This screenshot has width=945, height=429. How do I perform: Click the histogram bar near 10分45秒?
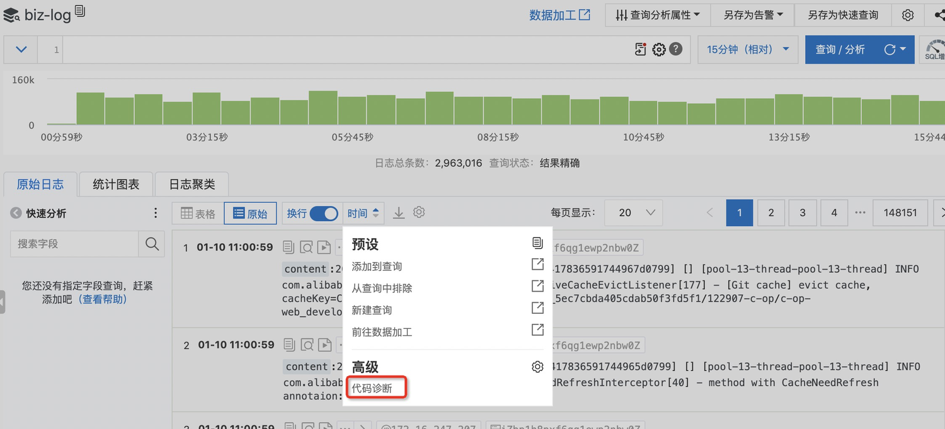643,113
